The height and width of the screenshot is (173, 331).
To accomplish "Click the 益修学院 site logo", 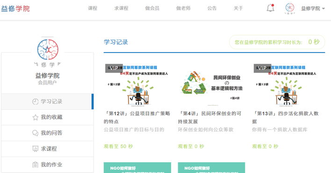I will click(15, 9).
